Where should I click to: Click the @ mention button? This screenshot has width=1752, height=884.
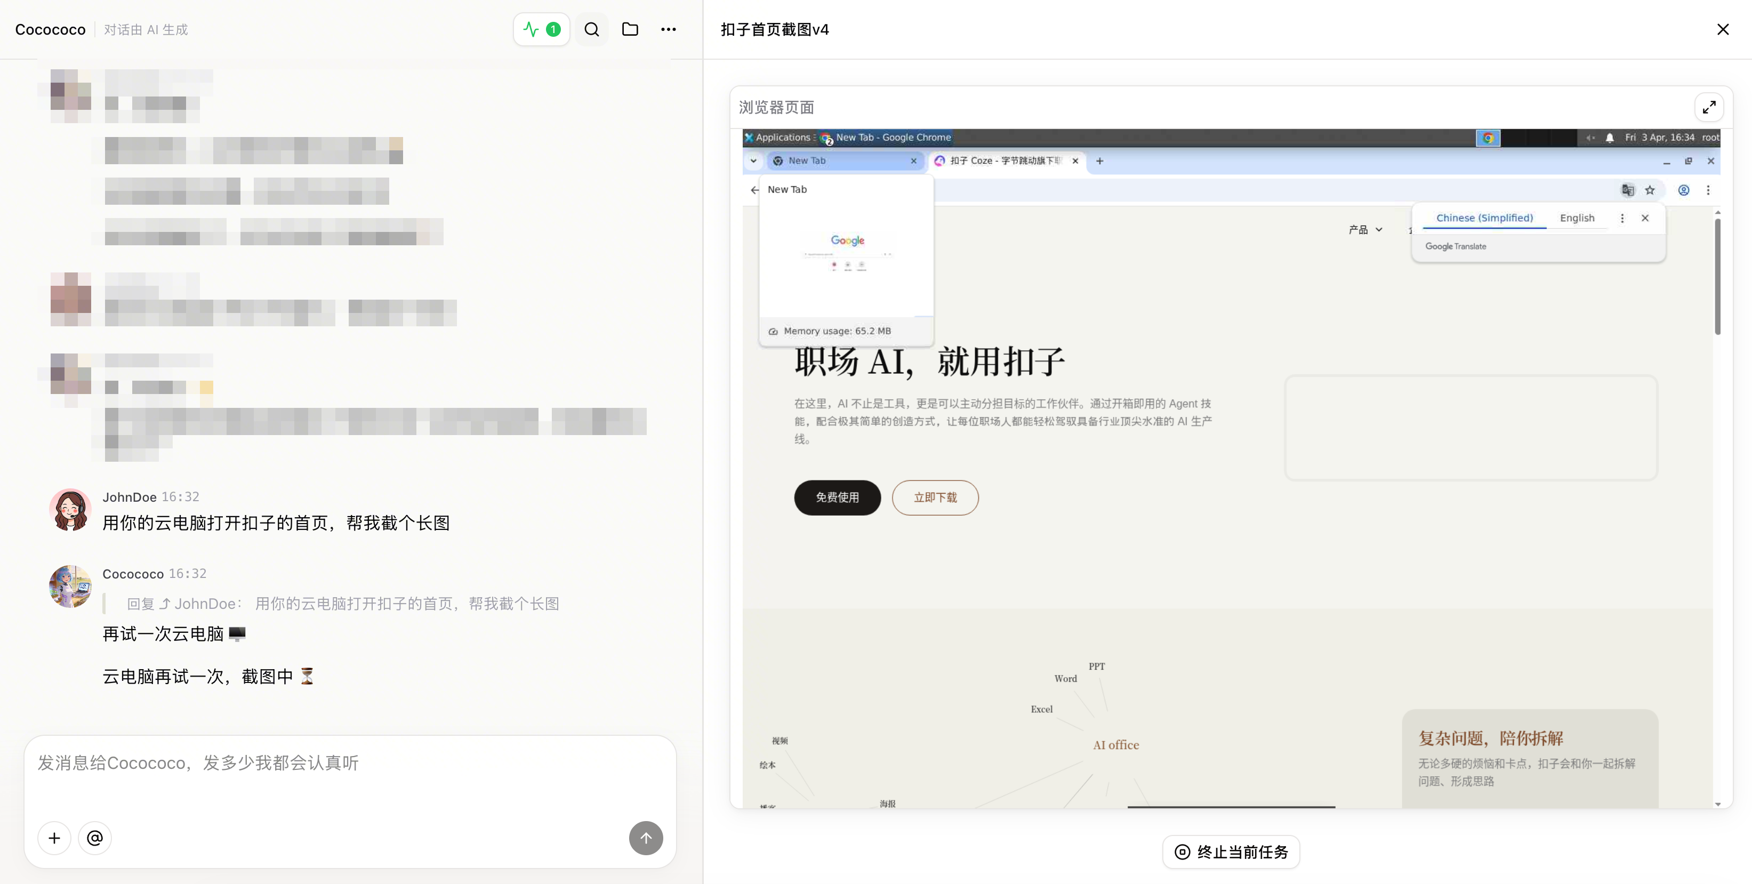tap(95, 838)
